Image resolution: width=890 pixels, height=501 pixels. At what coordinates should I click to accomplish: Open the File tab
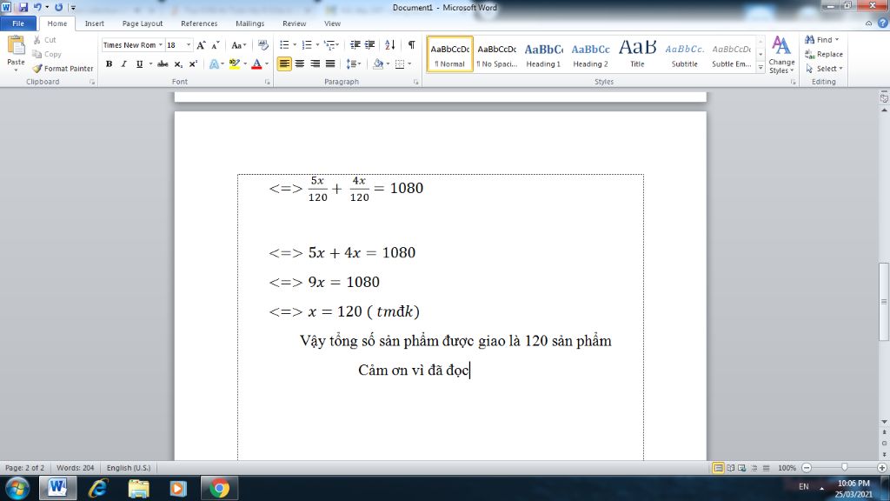point(18,23)
